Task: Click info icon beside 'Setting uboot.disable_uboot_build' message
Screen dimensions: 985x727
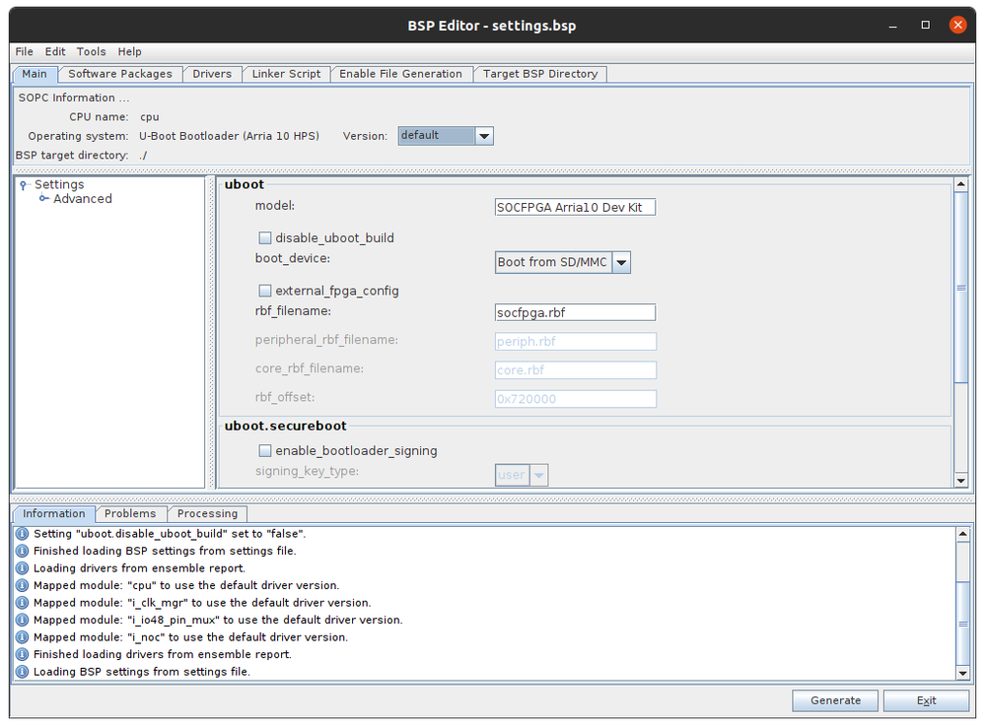Action: (x=22, y=534)
